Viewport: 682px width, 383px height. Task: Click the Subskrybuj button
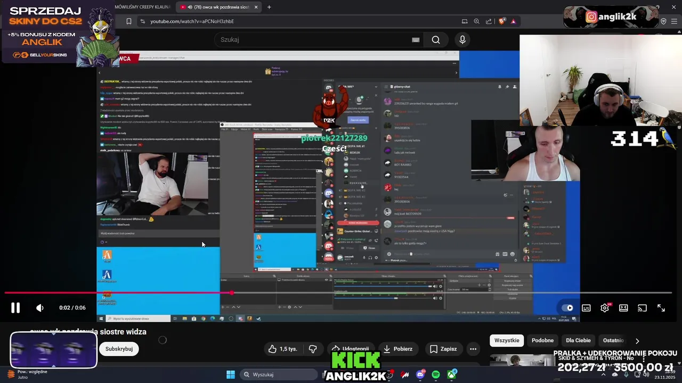[119, 349]
